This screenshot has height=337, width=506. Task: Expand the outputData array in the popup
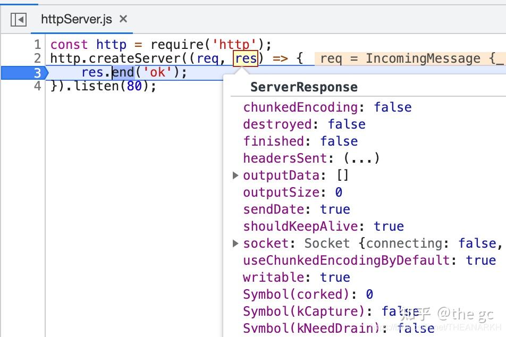pyautogui.click(x=235, y=175)
